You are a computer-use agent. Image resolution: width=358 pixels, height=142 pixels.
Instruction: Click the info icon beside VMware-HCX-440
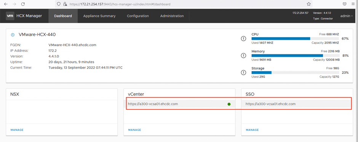(x=13, y=35)
